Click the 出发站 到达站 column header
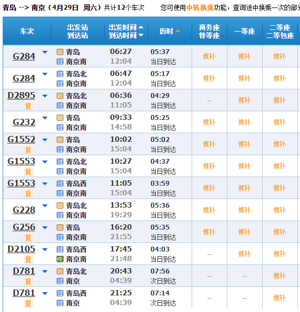 (x=77, y=31)
